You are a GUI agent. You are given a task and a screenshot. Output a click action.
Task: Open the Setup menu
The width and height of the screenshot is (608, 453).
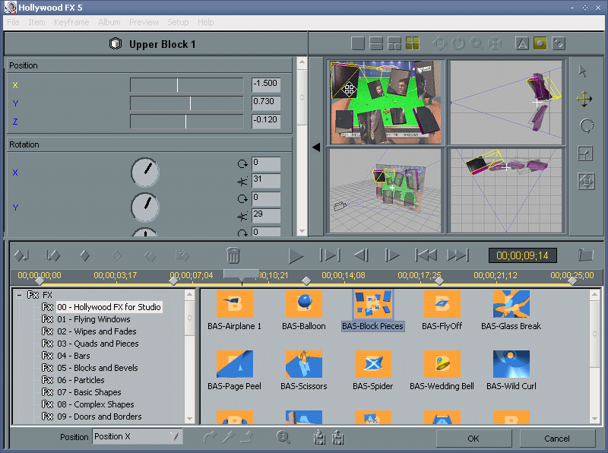tap(178, 22)
